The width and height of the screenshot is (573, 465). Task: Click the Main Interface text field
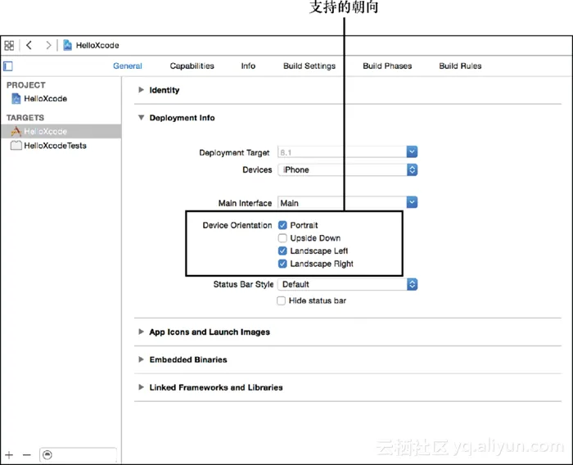(342, 202)
